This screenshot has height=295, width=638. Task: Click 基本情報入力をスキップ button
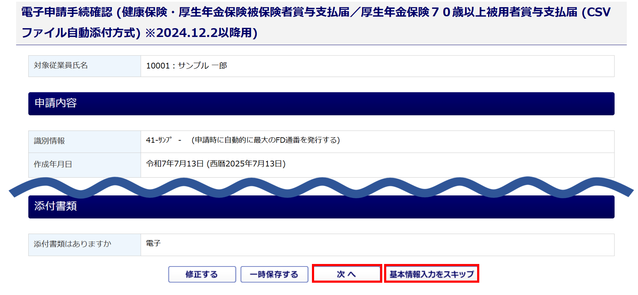pos(431,274)
